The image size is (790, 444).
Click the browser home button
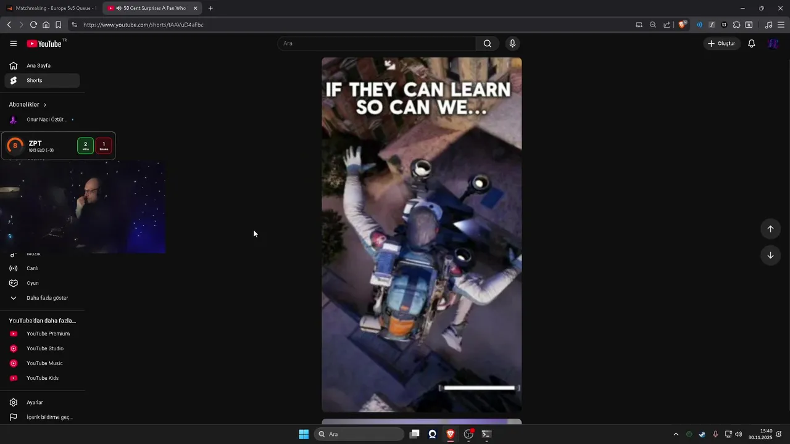coord(46,25)
